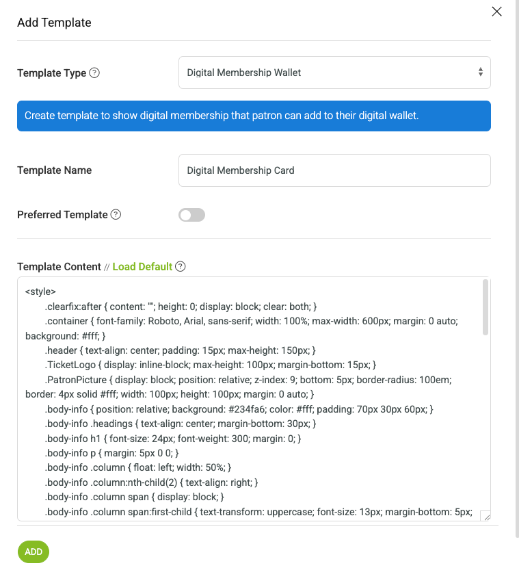Image resolution: width=519 pixels, height=570 pixels.
Task: Place cursor on .body-info h1 line
Action: [x=173, y=439]
